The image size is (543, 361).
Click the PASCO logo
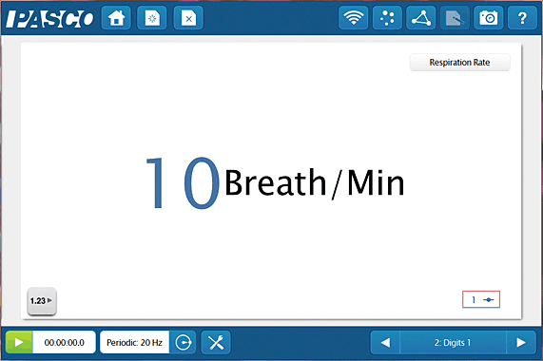point(49,18)
